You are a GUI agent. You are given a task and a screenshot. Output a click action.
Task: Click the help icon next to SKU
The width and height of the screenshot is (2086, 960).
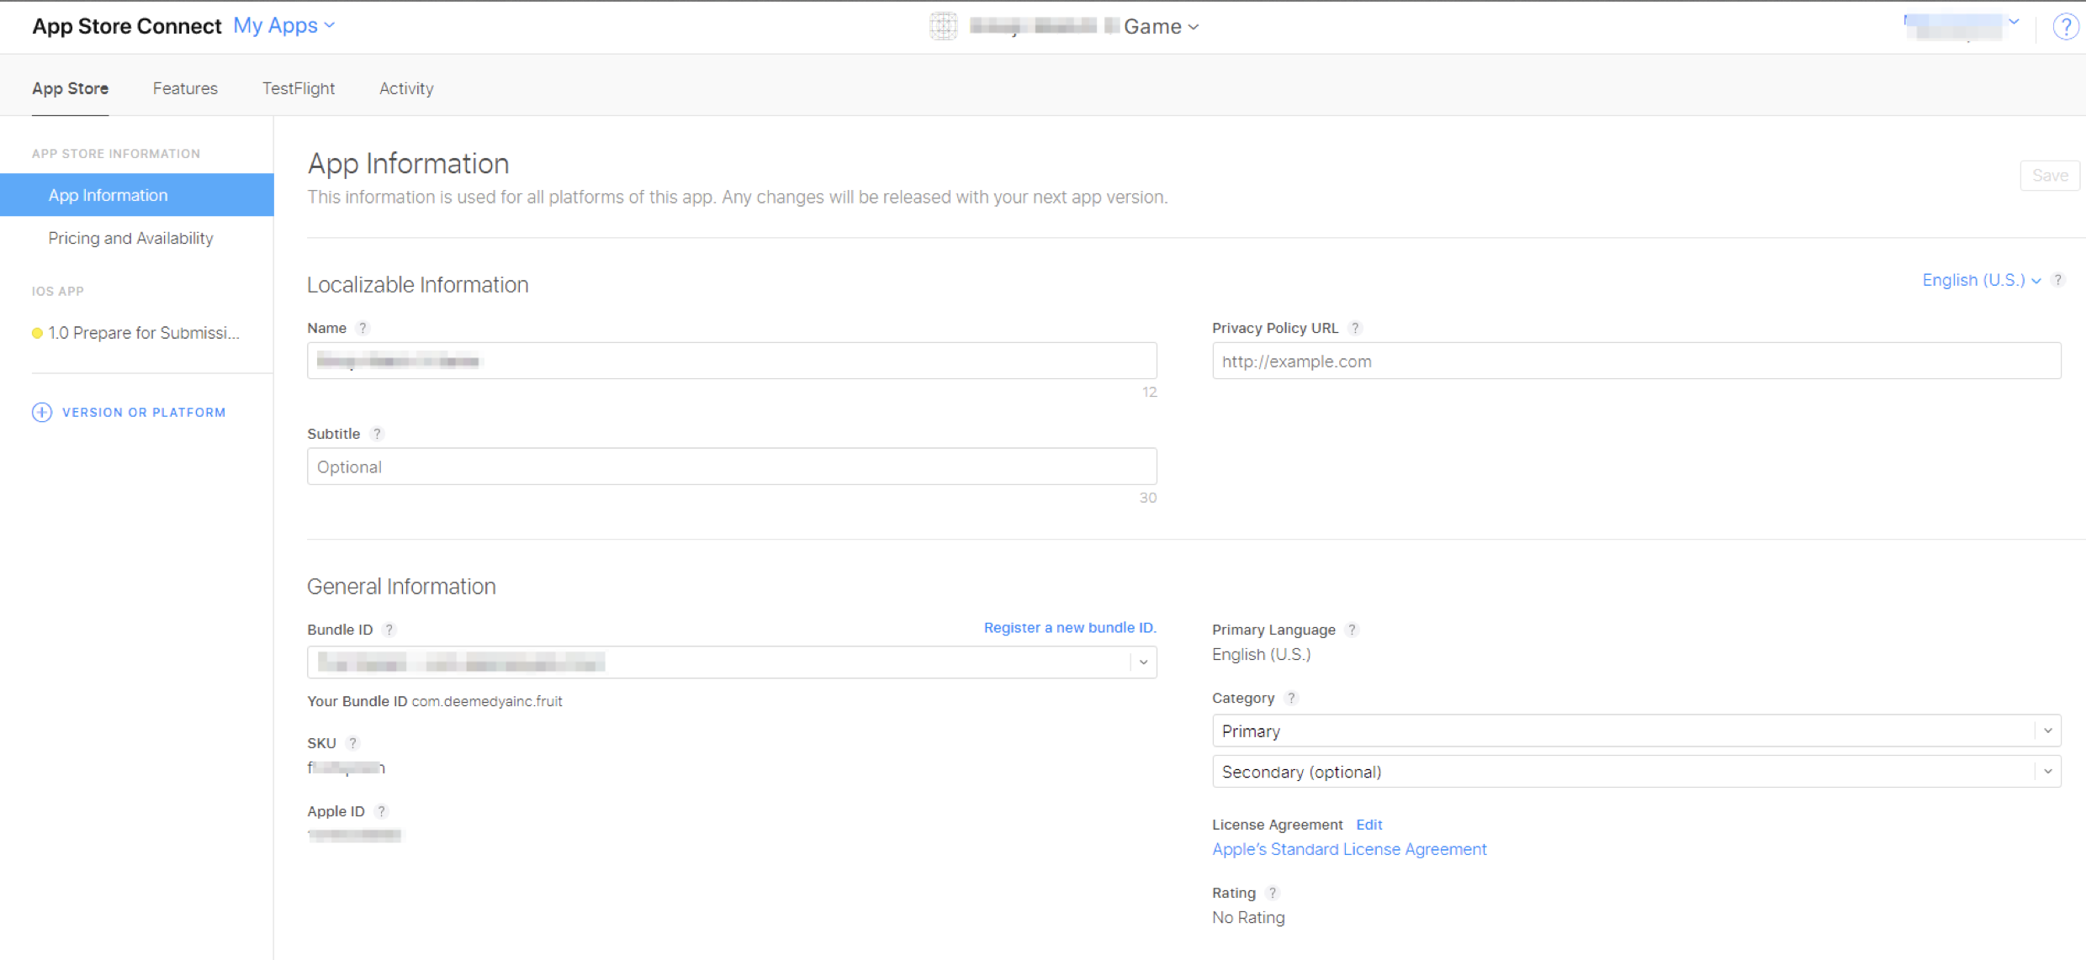pos(353,743)
